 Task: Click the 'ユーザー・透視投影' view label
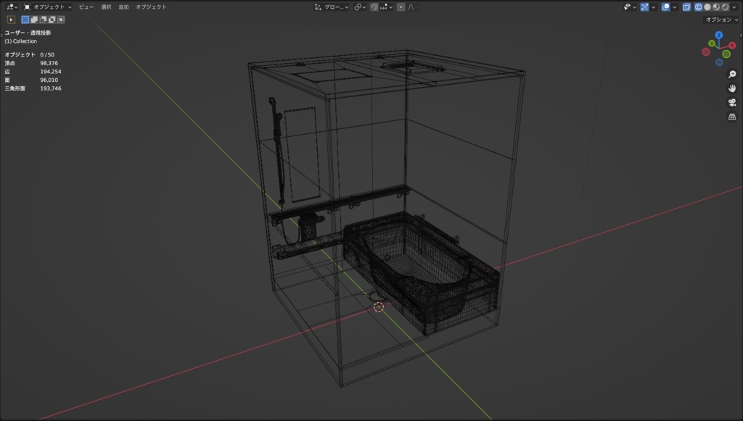(28, 33)
